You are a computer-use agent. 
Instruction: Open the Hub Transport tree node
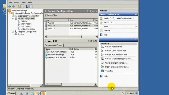pyautogui.click(x=27, y=26)
